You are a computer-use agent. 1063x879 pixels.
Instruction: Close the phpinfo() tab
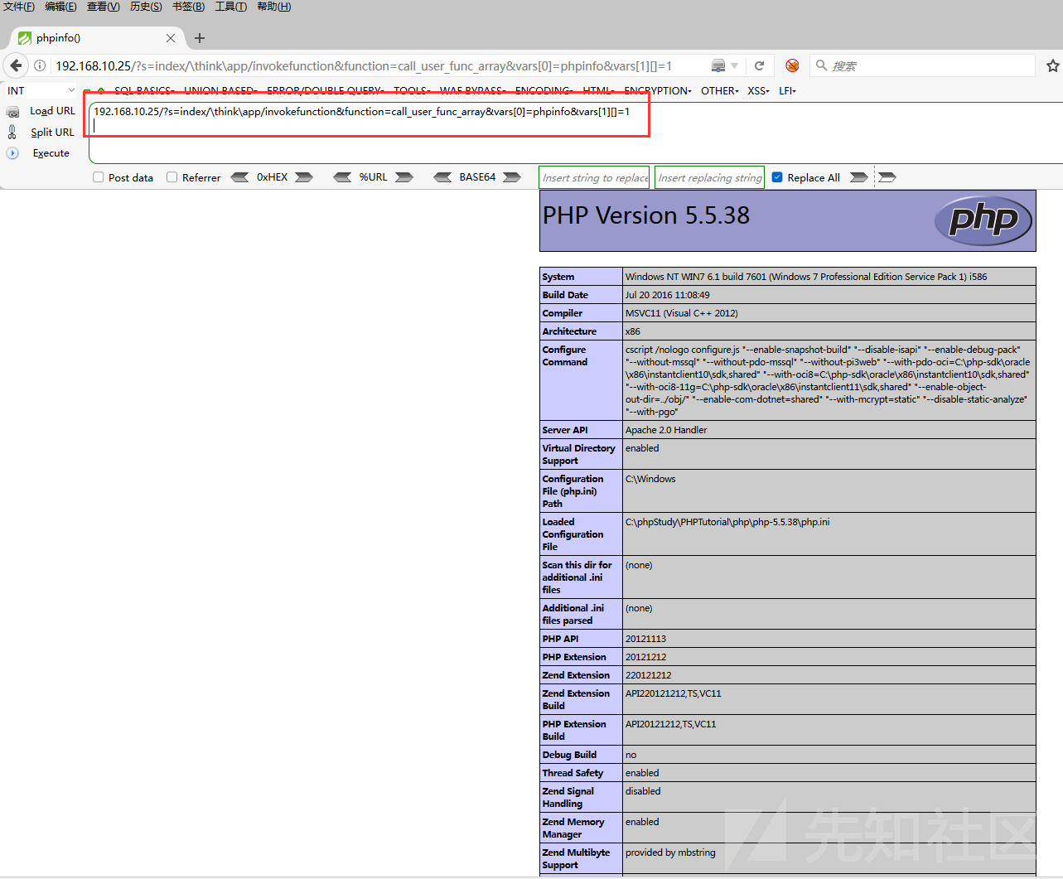171,38
